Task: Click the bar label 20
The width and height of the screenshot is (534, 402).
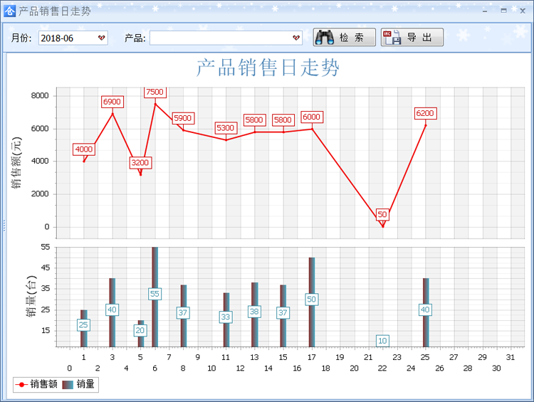Action: point(140,331)
